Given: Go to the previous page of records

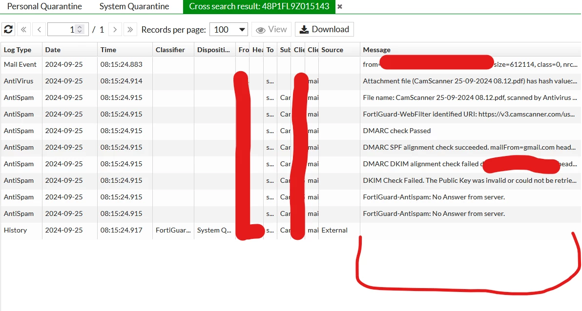Looking at the screenshot, I should tap(39, 29).
